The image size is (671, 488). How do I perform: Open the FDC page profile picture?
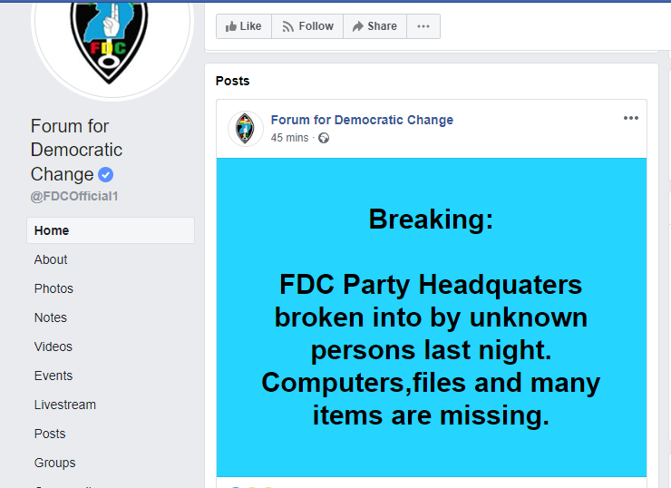[x=112, y=41]
